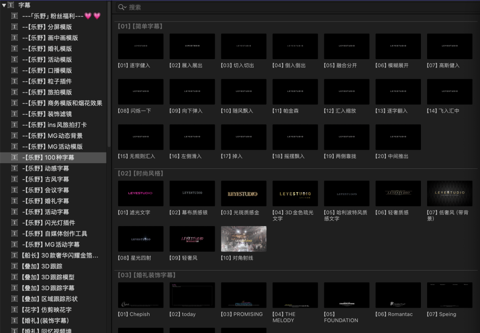The image size is (480, 333).
Task: Open --【乐野】婚礼模版 category
Action: pyautogui.click(x=53, y=49)
